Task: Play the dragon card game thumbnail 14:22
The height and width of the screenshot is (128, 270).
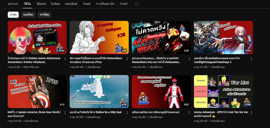Action: (223, 37)
